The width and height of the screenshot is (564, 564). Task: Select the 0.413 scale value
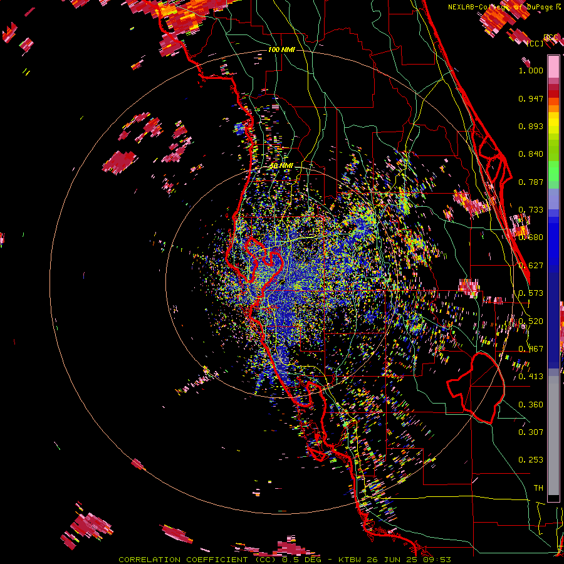click(531, 377)
